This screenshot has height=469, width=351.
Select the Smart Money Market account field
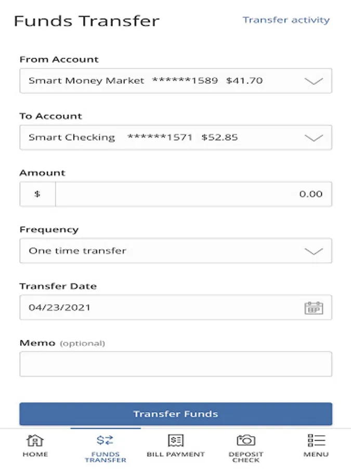pyautogui.click(x=176, y=81)
